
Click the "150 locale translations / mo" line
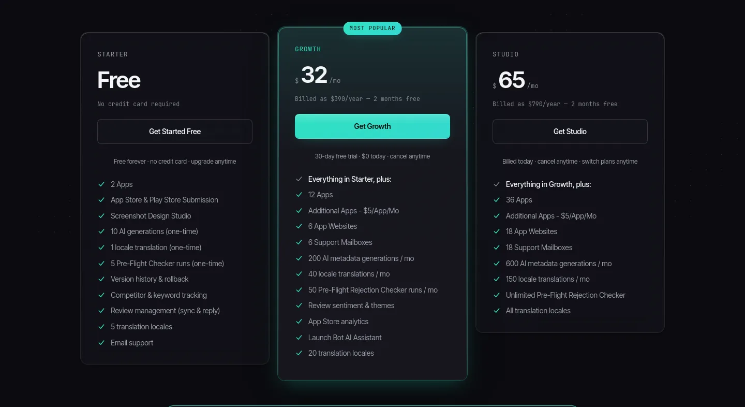[x=548, y=279]
